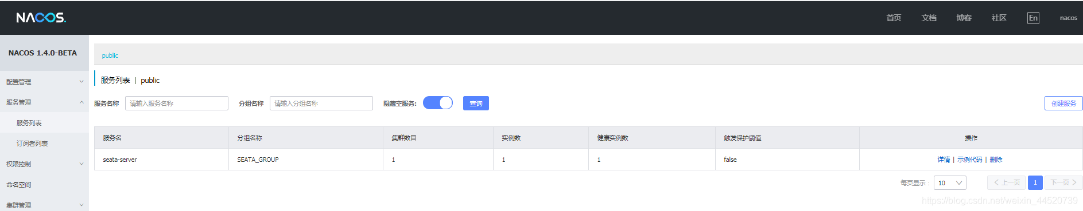Click the 查询 search button
Image resolution: width=1083 pixels, height=211 pixels.
coord(476,103)
